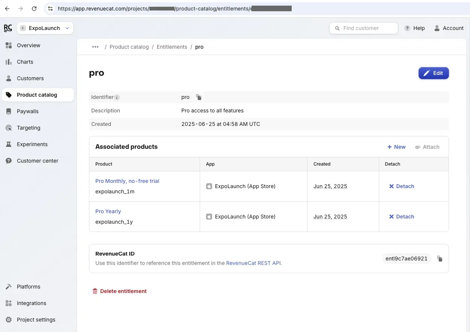The width and height of the screenshot is (470, 332).
Task: Expand the breadcrumb ellipsis menu
Action: coord(95,47)
